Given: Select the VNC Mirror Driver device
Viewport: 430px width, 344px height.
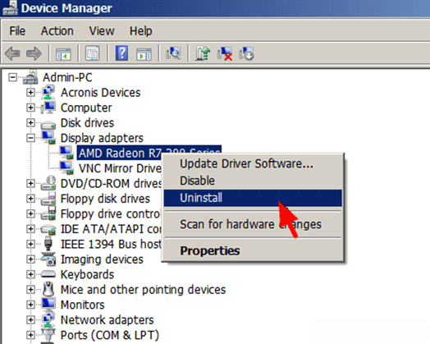Looking at the screenshot, I should coord(120,168).
